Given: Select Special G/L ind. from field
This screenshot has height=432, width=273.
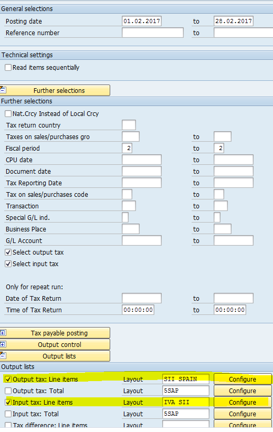Looking at the screenshot, I should (125, 218).
